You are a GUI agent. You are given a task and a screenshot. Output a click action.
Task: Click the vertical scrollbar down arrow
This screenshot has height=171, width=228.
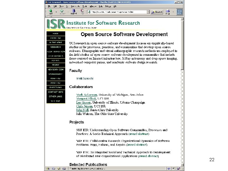(x=182, y=165)
